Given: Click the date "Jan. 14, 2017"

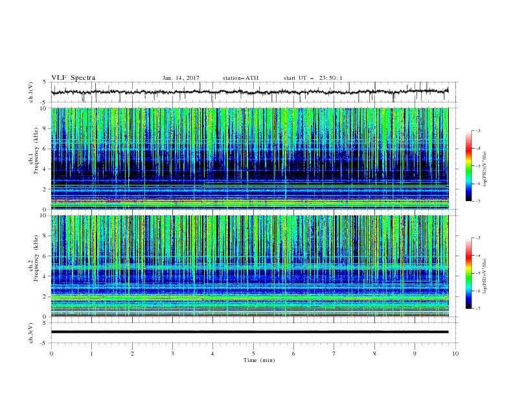Looking at the screenshot, I should 181,78.
